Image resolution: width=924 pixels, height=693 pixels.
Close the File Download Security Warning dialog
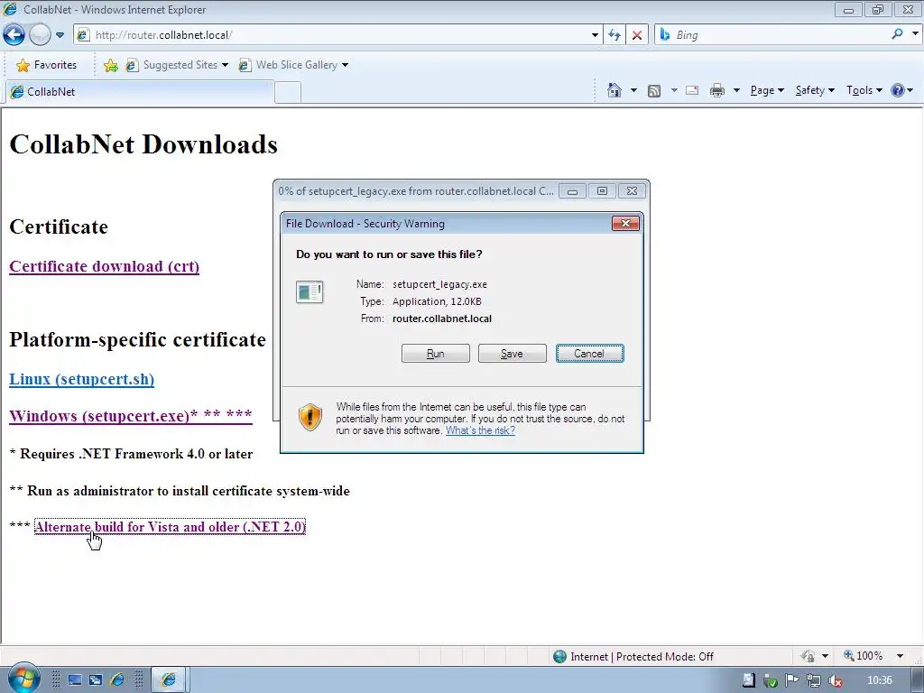pos(625,224)
